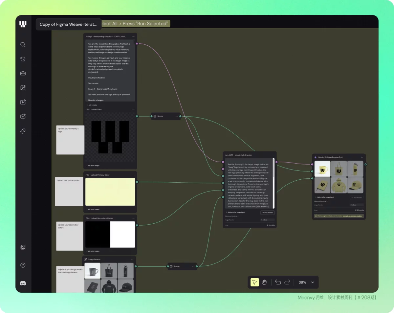Open the history clock icon in sidebar
The width and height of the screenshot is (394, 313).
(x=23, y=59)
